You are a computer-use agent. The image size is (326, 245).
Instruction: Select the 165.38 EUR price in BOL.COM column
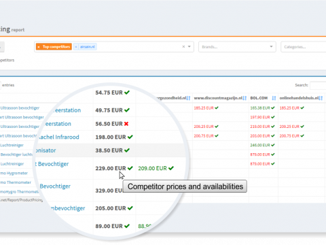pos(260,108)
